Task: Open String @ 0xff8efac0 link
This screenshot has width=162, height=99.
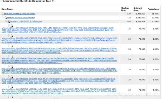Action: click(x=59, y=61)
